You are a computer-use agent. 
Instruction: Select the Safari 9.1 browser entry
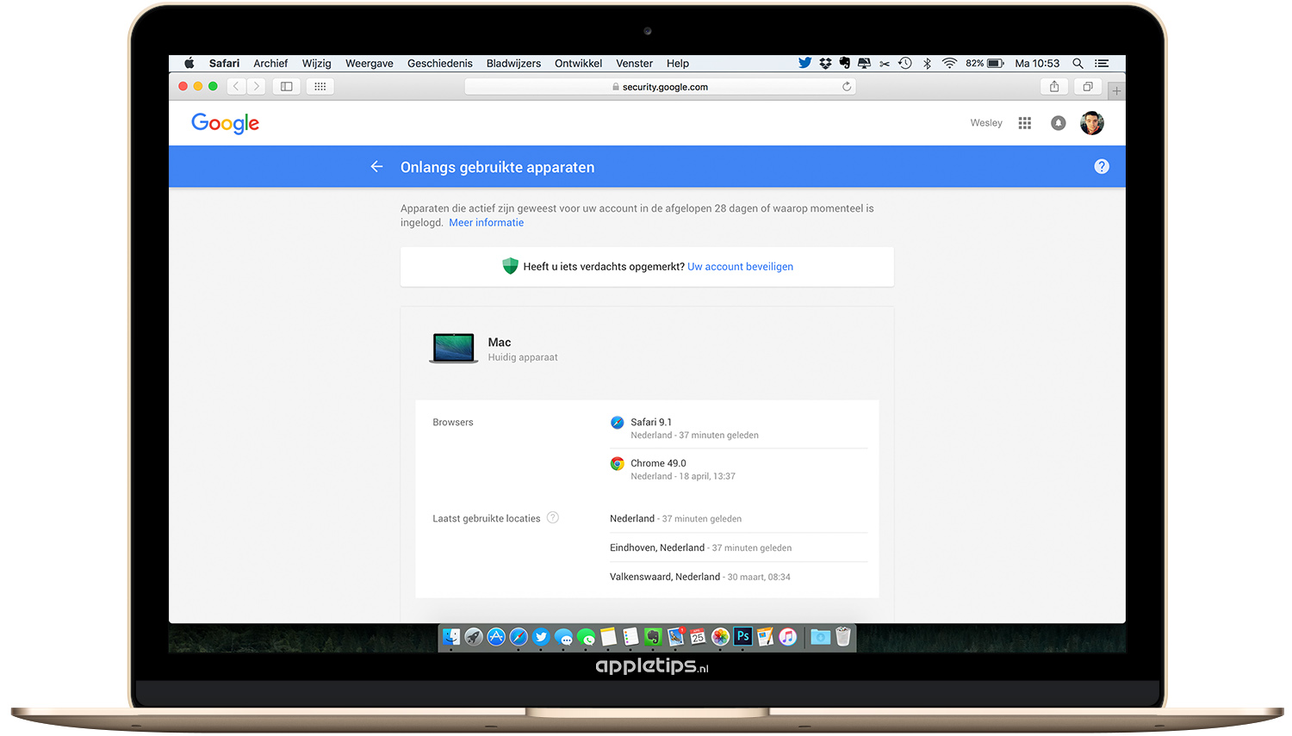pyautogui.click(x=738, y=428)
